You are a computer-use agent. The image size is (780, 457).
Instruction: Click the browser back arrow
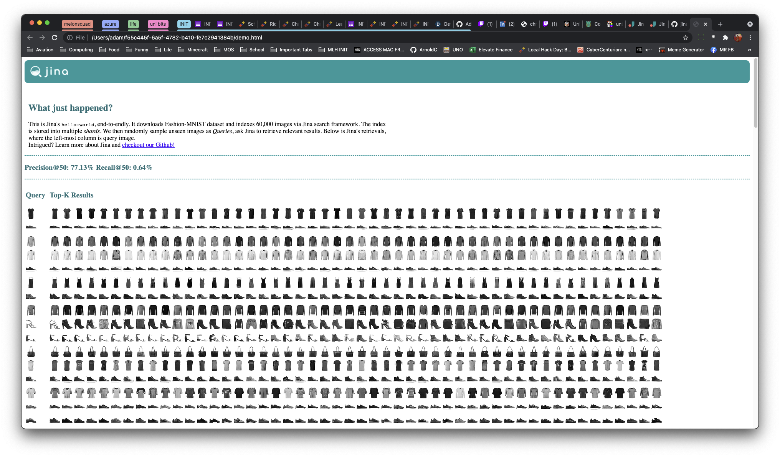(30, 38)
